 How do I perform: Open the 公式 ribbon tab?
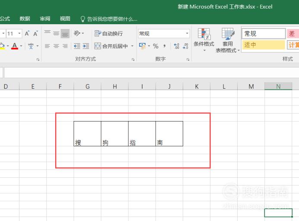[x=5, y=19]
